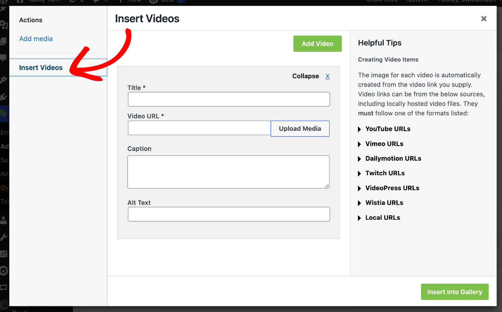
Task: Expand Dailymotion URLs tip
Action: click(x=389, y=159)
